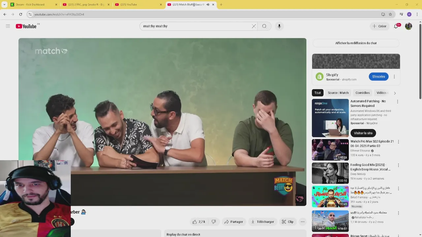Go back in browser history
The height and width of the screenshot is (237, 422).
(5, 14)
